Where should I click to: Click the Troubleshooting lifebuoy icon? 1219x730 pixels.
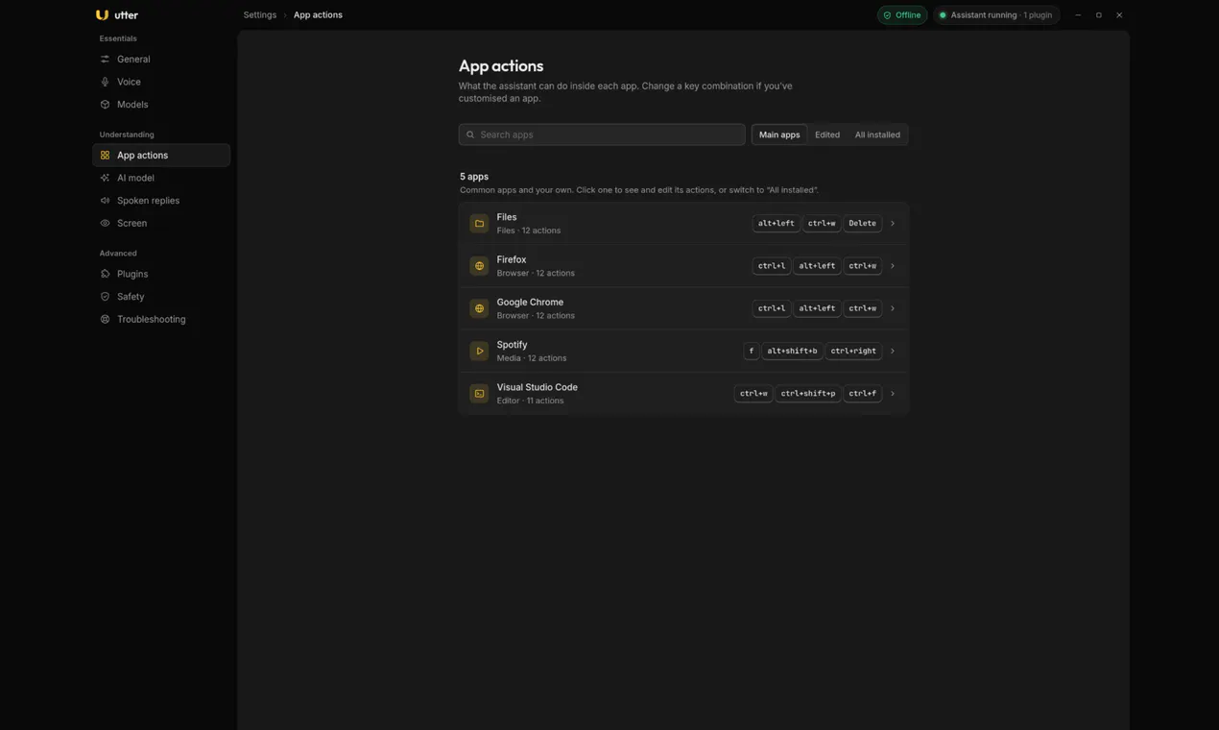tap(105, 319)
